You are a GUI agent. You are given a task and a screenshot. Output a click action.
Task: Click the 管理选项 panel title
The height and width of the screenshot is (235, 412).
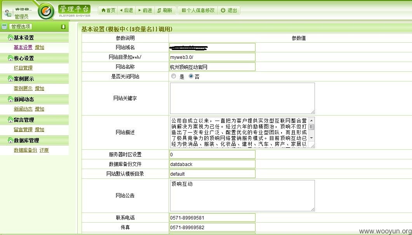pyautogui.click(x=21, y=26)
